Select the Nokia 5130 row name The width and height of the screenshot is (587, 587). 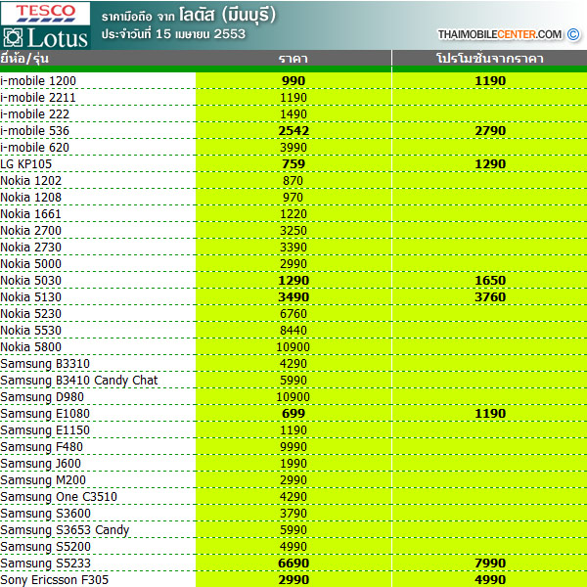31,297
